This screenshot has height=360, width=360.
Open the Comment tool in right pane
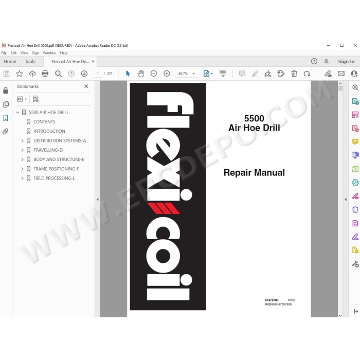pos(355,141)
